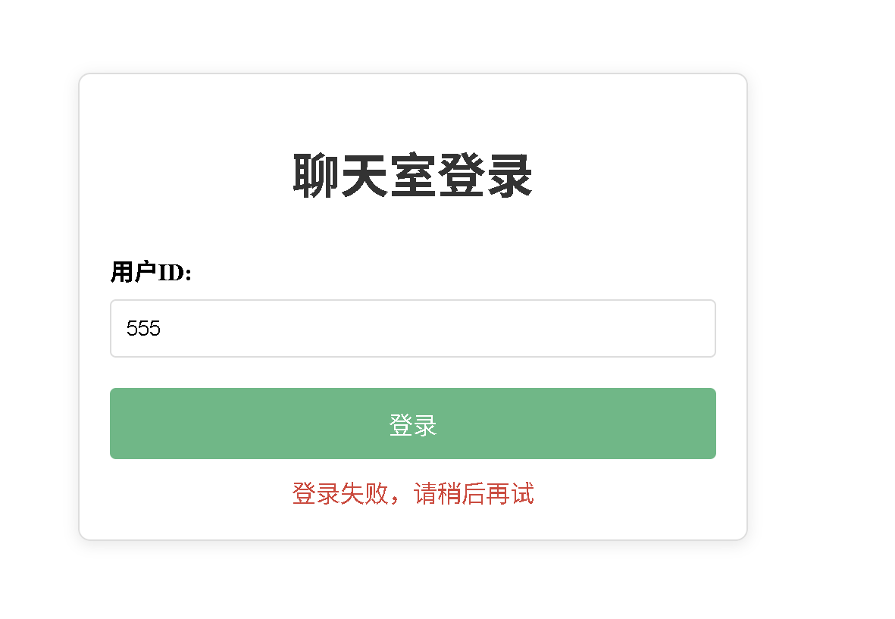The height and width of the screenshot is (619, 895).
Task: Click the red failure notice below the button
Action: [x=412, y=493]
